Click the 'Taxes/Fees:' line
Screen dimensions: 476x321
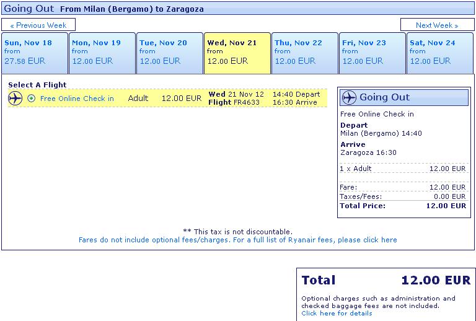(402, 196)
